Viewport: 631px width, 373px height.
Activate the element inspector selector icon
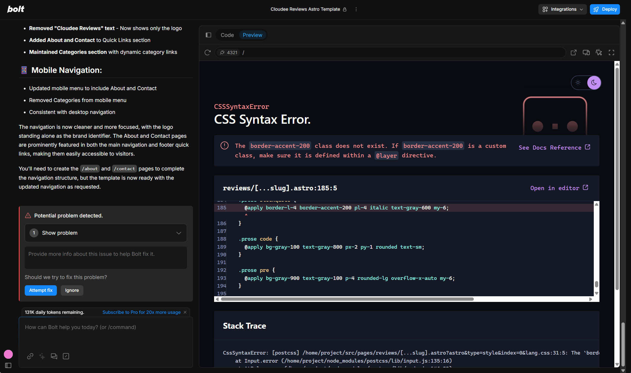599,52
